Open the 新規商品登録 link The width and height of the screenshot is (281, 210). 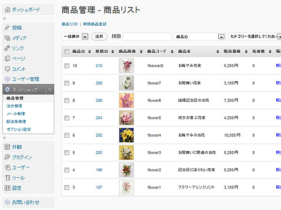[x=95, y=24]
